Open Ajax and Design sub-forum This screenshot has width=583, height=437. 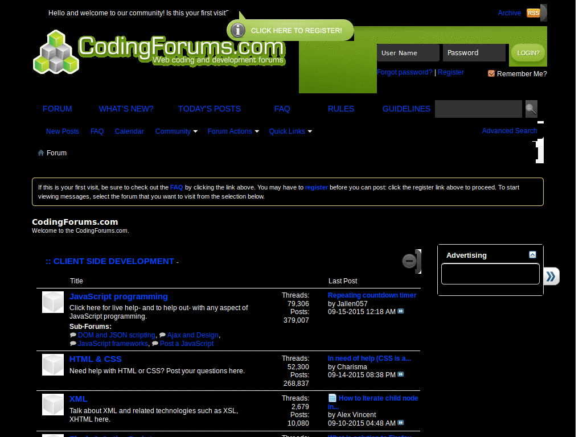tap(192, 335)
